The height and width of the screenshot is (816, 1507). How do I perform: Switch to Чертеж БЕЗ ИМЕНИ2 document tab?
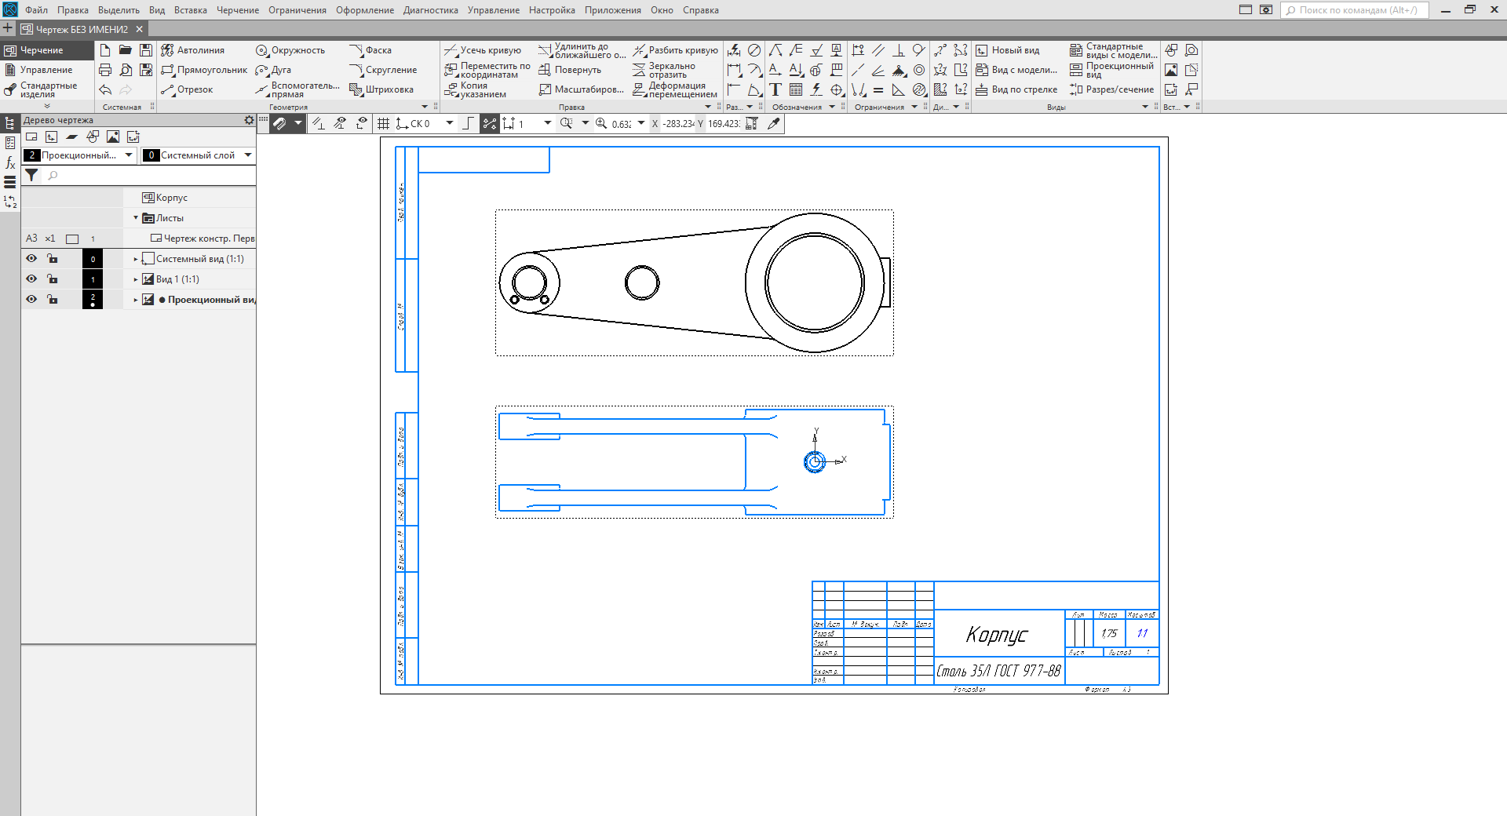[82, 29]
